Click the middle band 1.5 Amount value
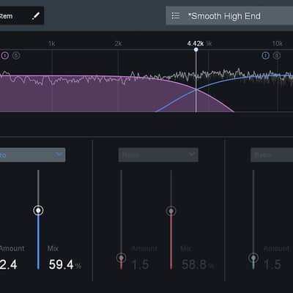Image resolution: width=293 pixels, height=293 pixels. point(140,264)
